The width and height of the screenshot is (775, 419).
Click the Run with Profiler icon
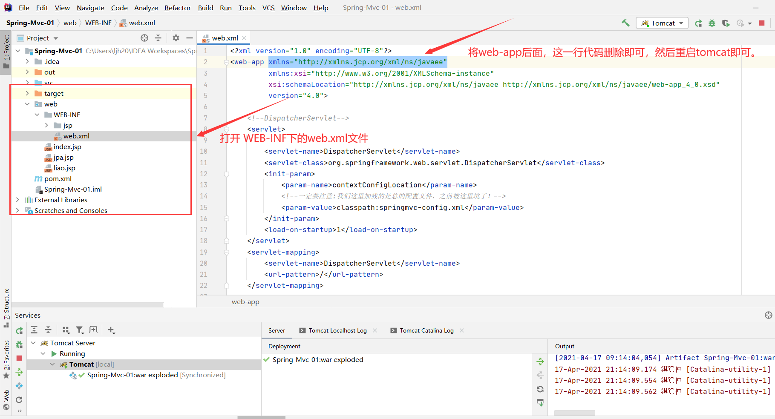(740, 23)
